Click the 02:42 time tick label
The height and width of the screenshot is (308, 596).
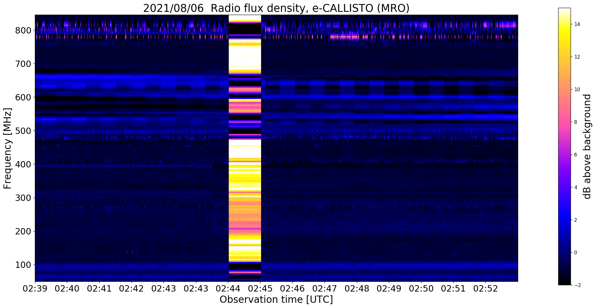[x=132, y=289]
